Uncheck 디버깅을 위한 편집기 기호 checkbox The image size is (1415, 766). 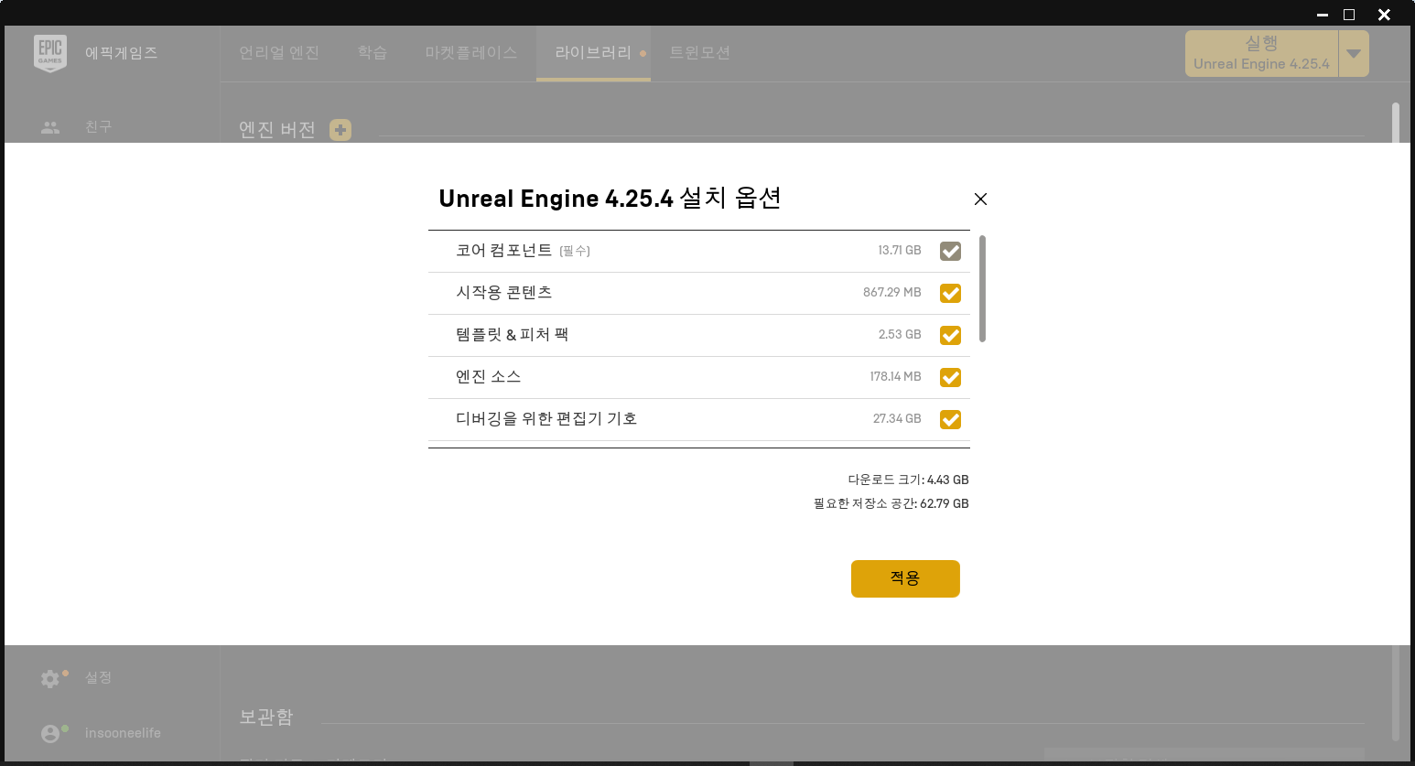pyautogui.click(x=950, y=419)
